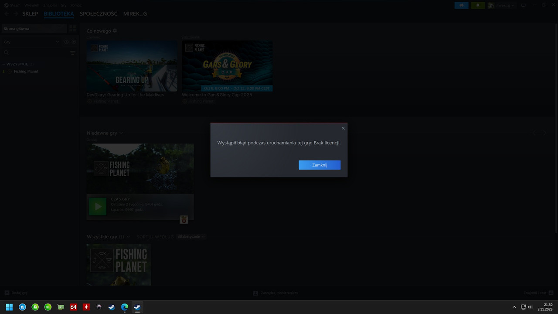Viewport: 558px width, 314px height.
Task: Expand the Niedawne gry dropdown chevron
Action: pyautogui.click(x=121, y=133)
